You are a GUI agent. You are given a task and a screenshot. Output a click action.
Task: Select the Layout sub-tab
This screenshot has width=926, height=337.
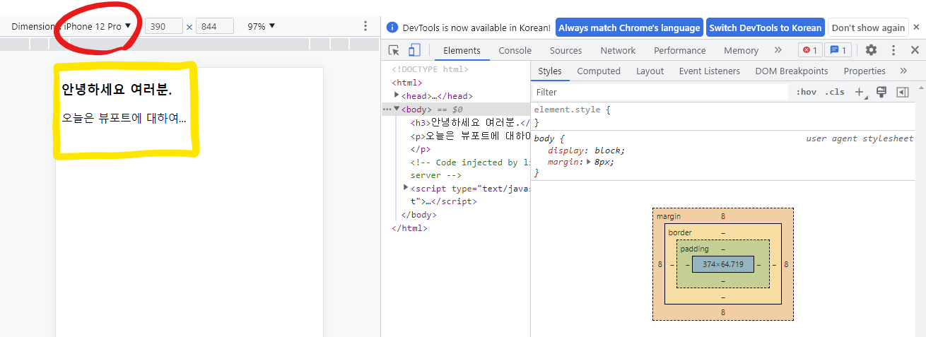pyautogui.click(x=650, y=71)
